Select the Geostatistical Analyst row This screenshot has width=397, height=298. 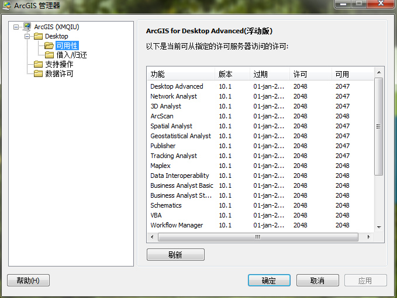pyautogui.click(x=260, y=136)
